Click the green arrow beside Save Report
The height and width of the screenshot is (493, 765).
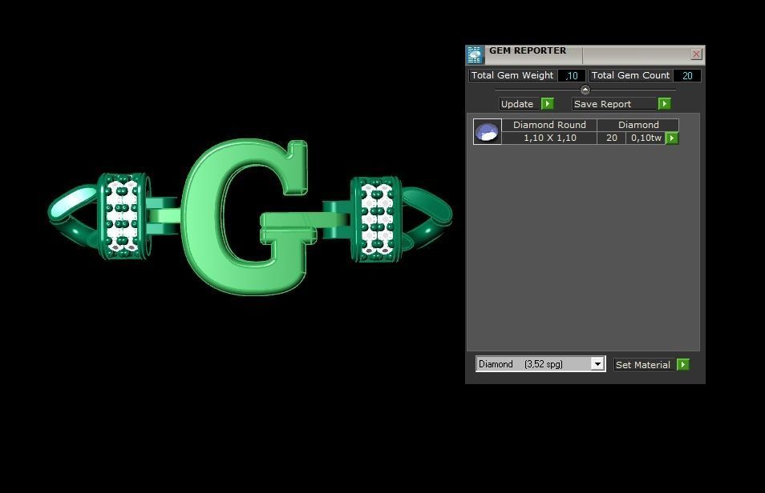point(665,104)
